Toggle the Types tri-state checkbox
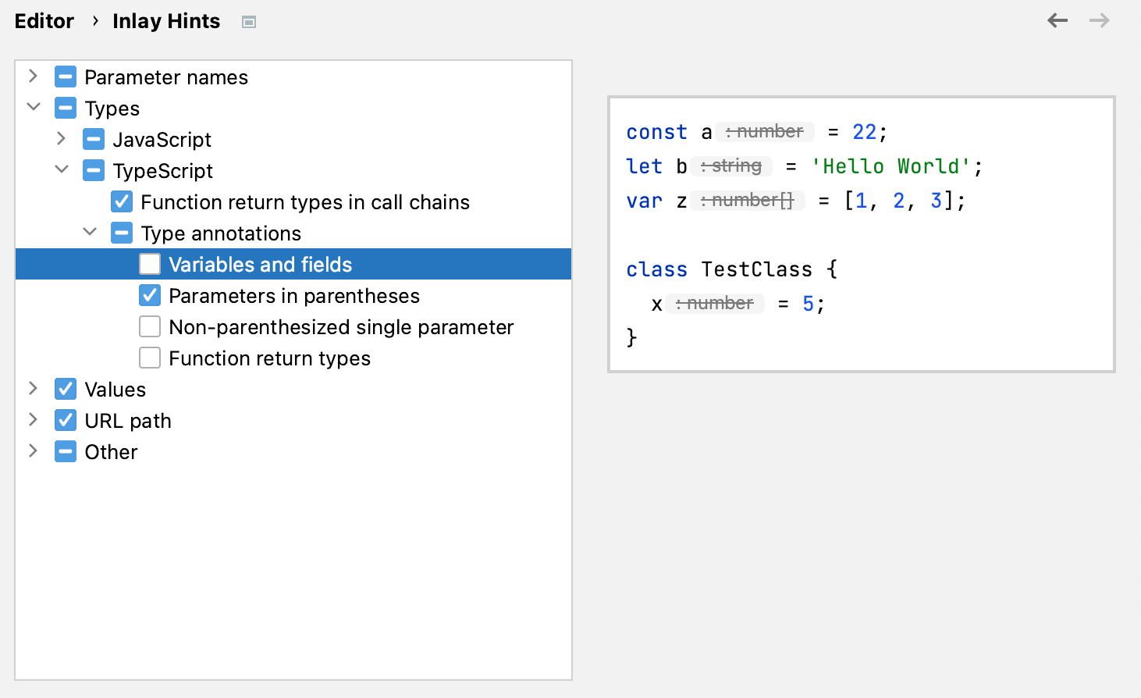 coord(66,108)
